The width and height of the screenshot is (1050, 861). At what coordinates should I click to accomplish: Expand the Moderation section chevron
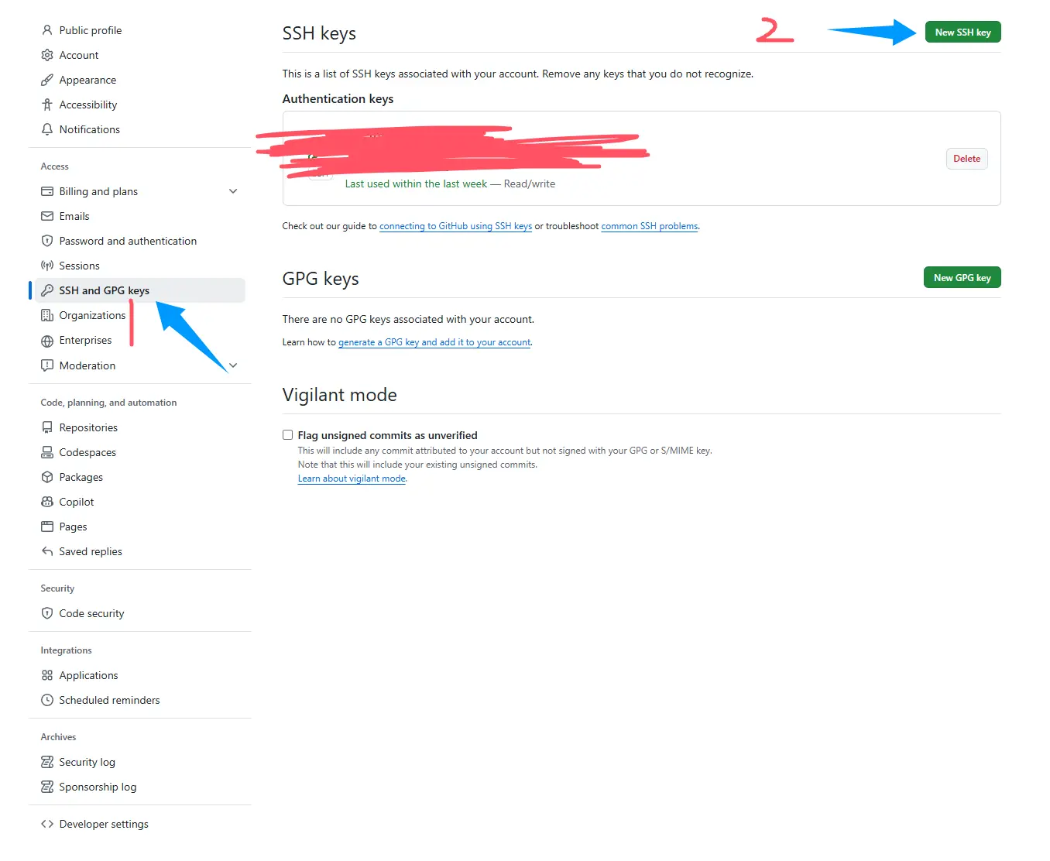tap(233, 365)
